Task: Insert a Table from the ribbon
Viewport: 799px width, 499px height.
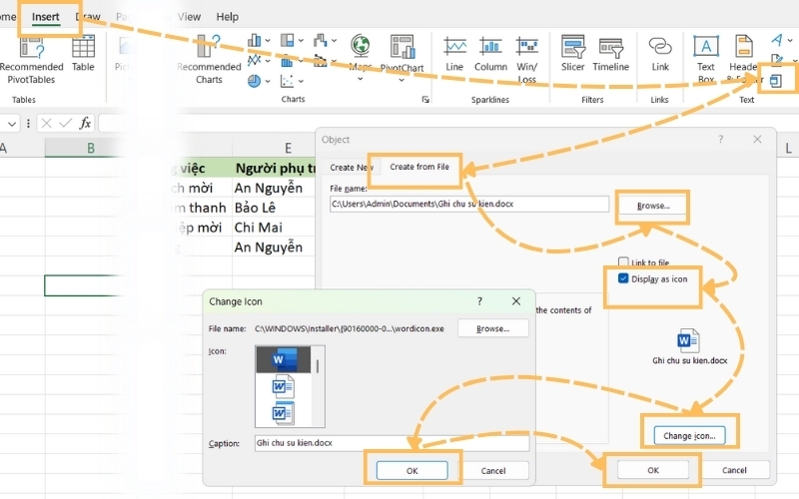Action: 83,54
